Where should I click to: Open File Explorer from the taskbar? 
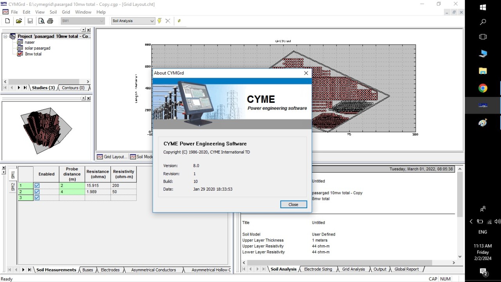[x=483, y=71]
